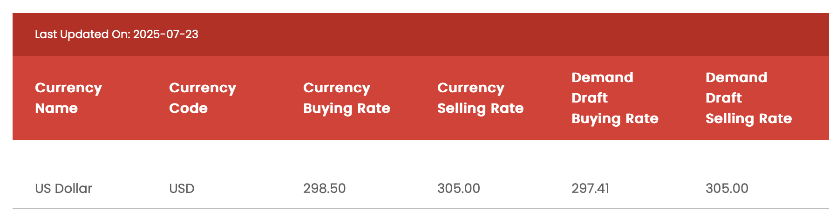Click the Currency Buying Rate header

[x=347, y=98]
